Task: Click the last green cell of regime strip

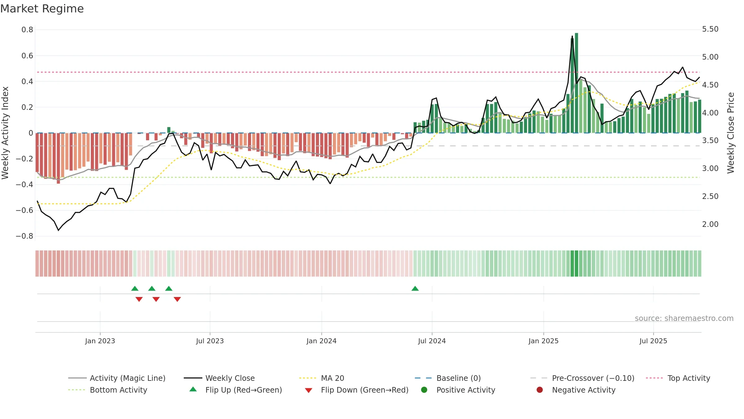Action: (x=699, y=264)
